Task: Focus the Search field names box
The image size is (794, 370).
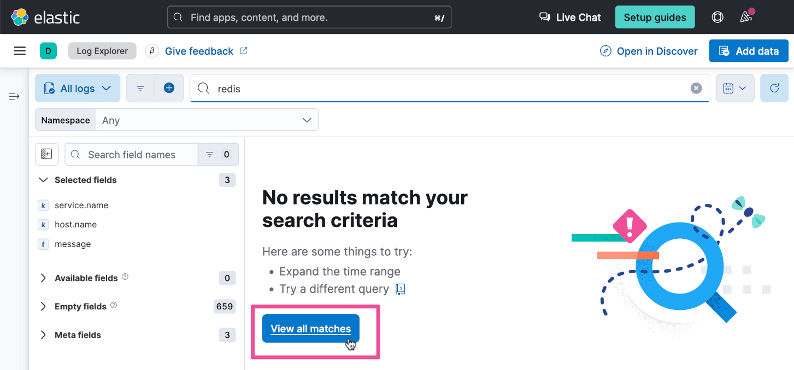Action: tap(131, 155)
